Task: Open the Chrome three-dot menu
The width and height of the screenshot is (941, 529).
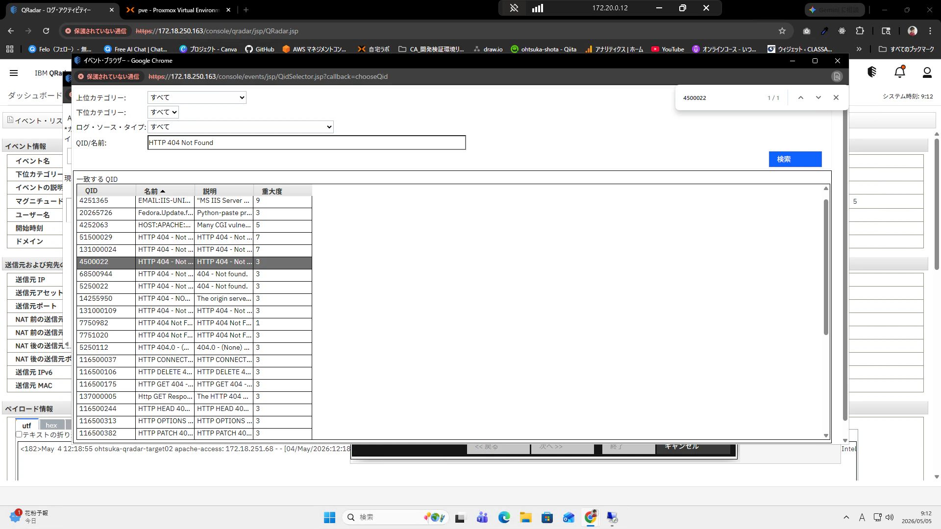Action: [x=930, y=31]
